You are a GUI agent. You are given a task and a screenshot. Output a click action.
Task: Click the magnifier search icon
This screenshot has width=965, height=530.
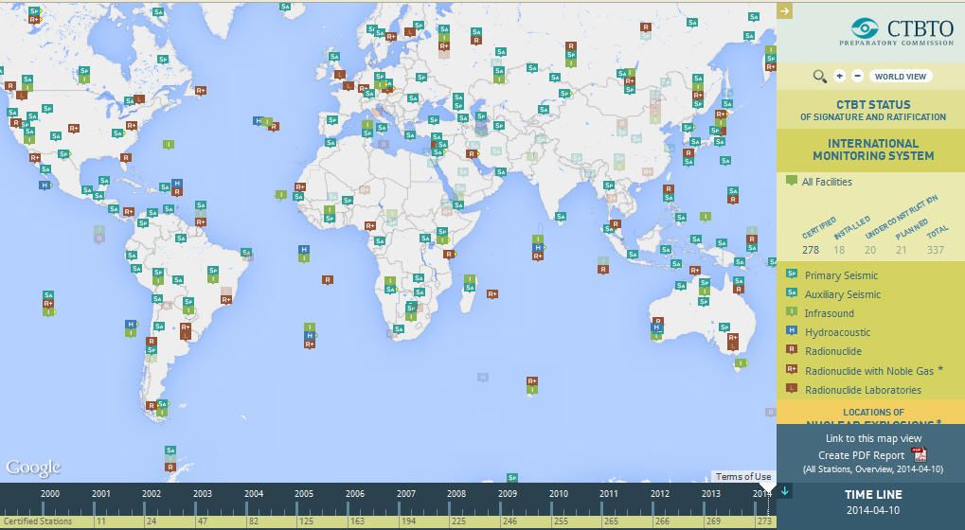(820, 77)
